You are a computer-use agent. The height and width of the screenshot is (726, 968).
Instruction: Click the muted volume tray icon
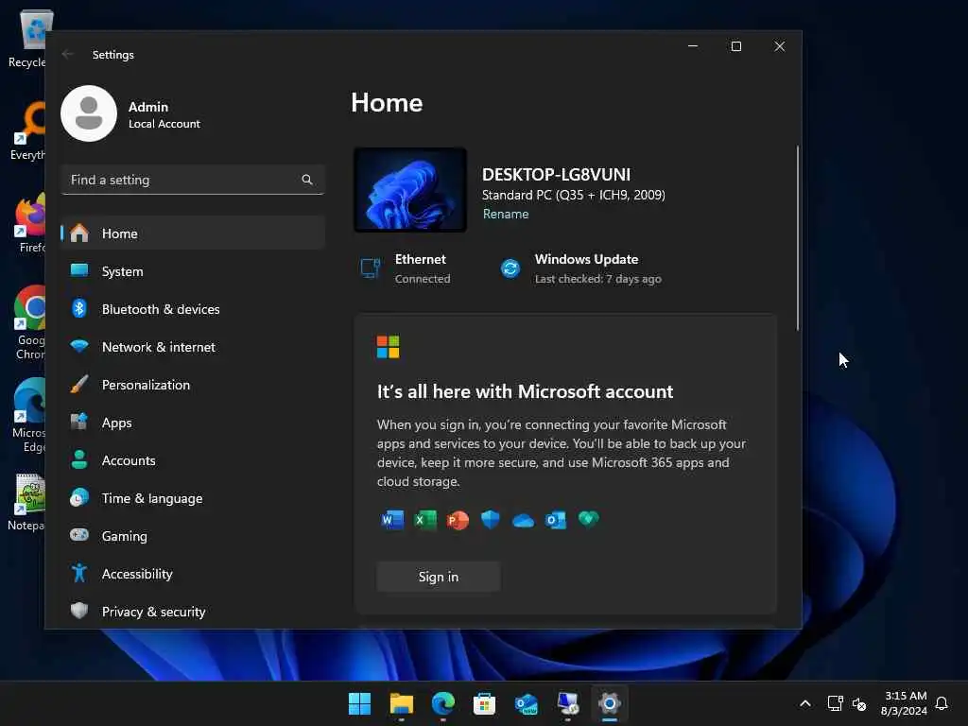(858, 703)
